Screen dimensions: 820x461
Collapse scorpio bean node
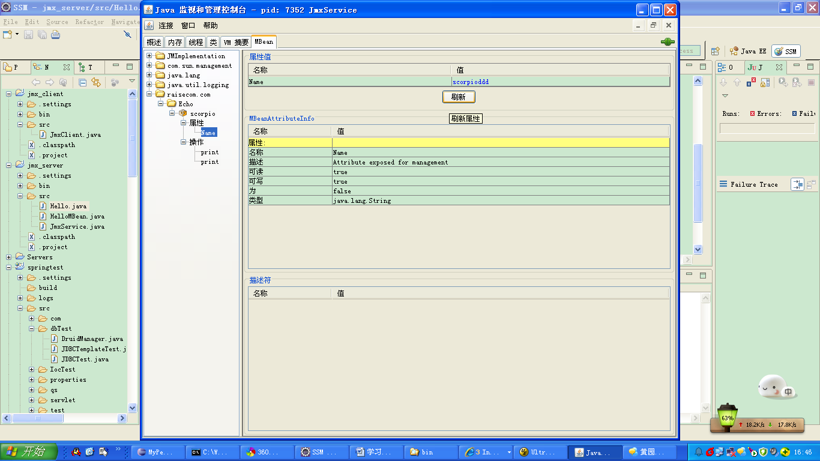pos(172,113)
